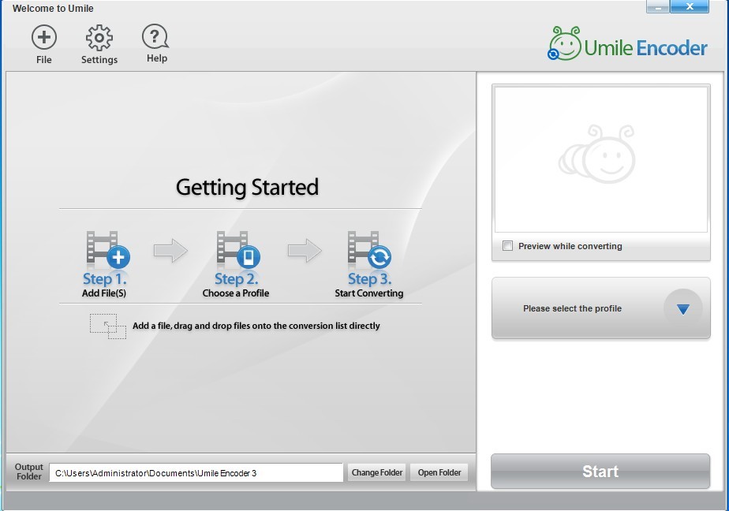Open the Help question mark icon
This screenshot has width=729, height=511.
pos(155,37)
